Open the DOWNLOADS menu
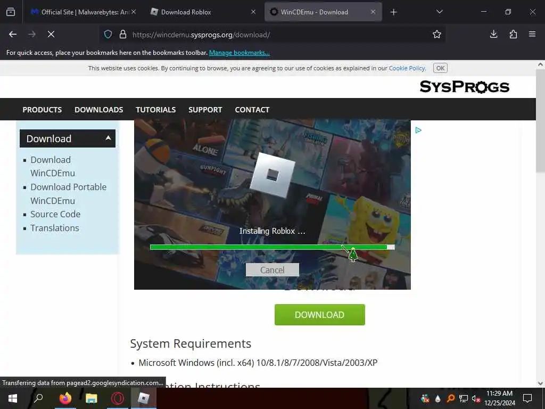Viewport: 545px width, 409px height. [98, 110]
